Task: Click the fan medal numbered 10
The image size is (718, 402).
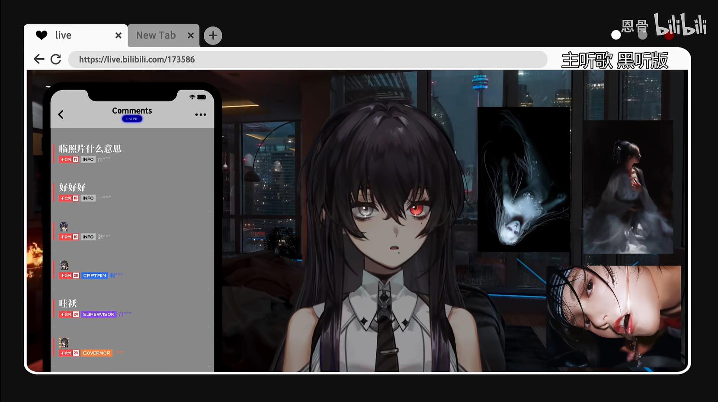Action: point(69,237)
